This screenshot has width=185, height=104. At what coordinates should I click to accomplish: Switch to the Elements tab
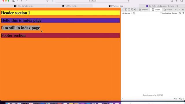tap(144, 10)
